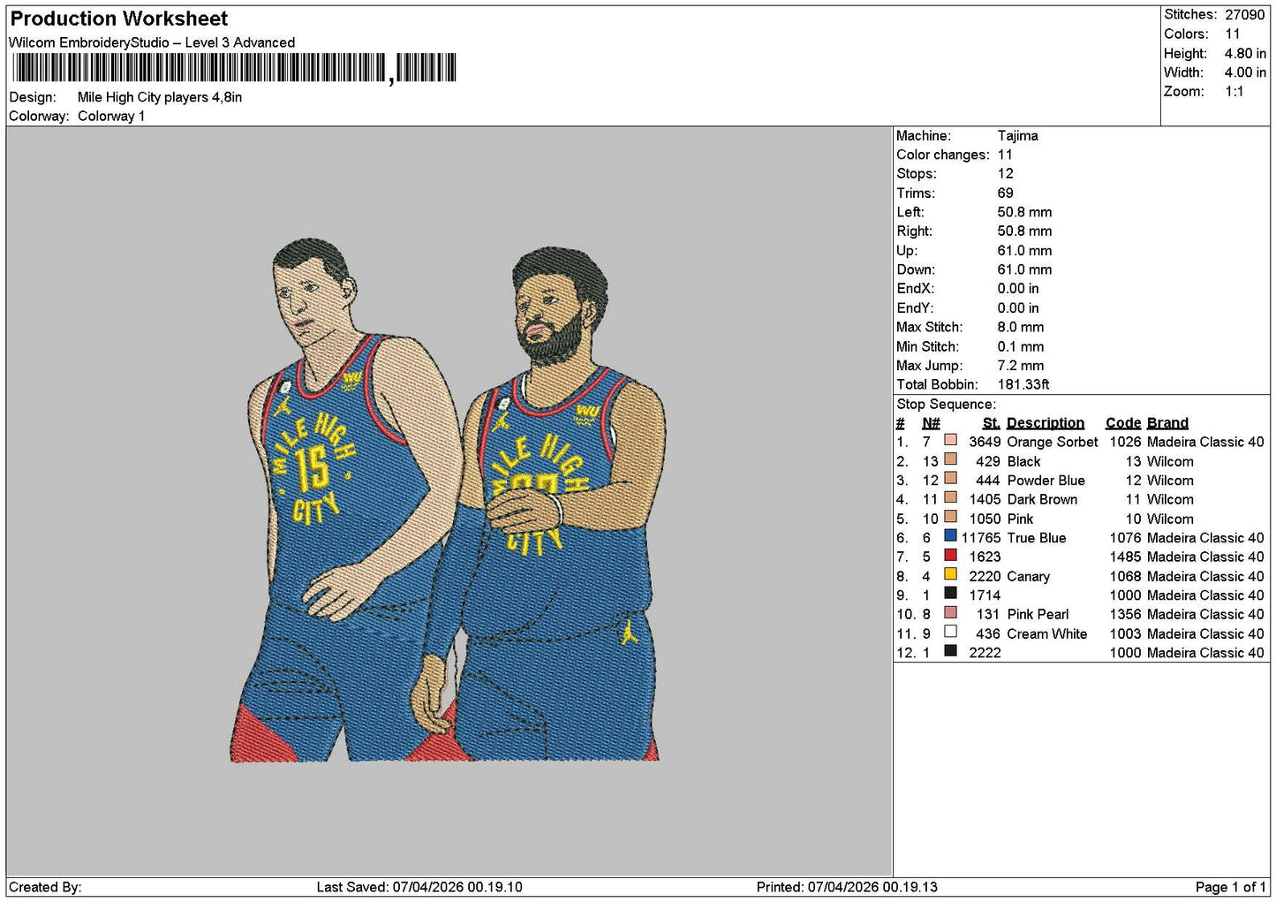Click the Powder Blue color swatch
The height and width of the screenshot is (902, 1276).
pyautogui.click(x=950, y=478)
